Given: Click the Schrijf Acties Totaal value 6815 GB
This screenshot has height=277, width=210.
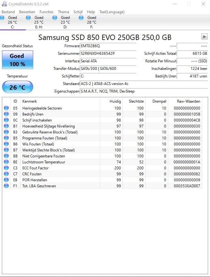Looking at the screenshot, I should coord(192,53).
